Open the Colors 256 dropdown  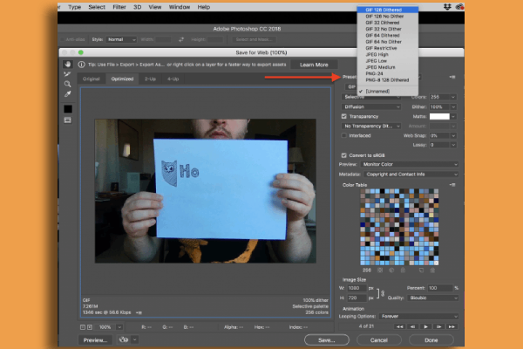pos(443,97)
